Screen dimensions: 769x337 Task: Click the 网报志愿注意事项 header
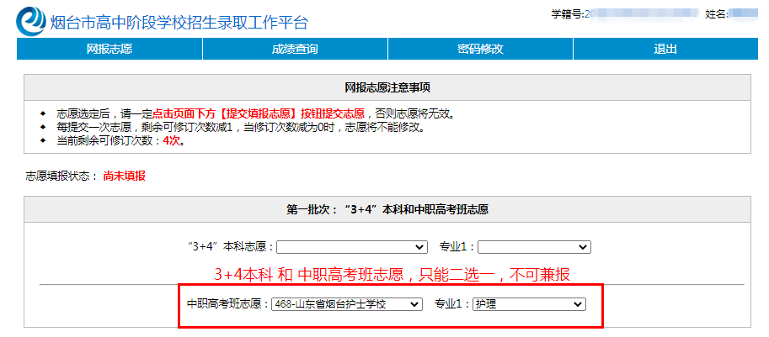[x=387, y=87]
